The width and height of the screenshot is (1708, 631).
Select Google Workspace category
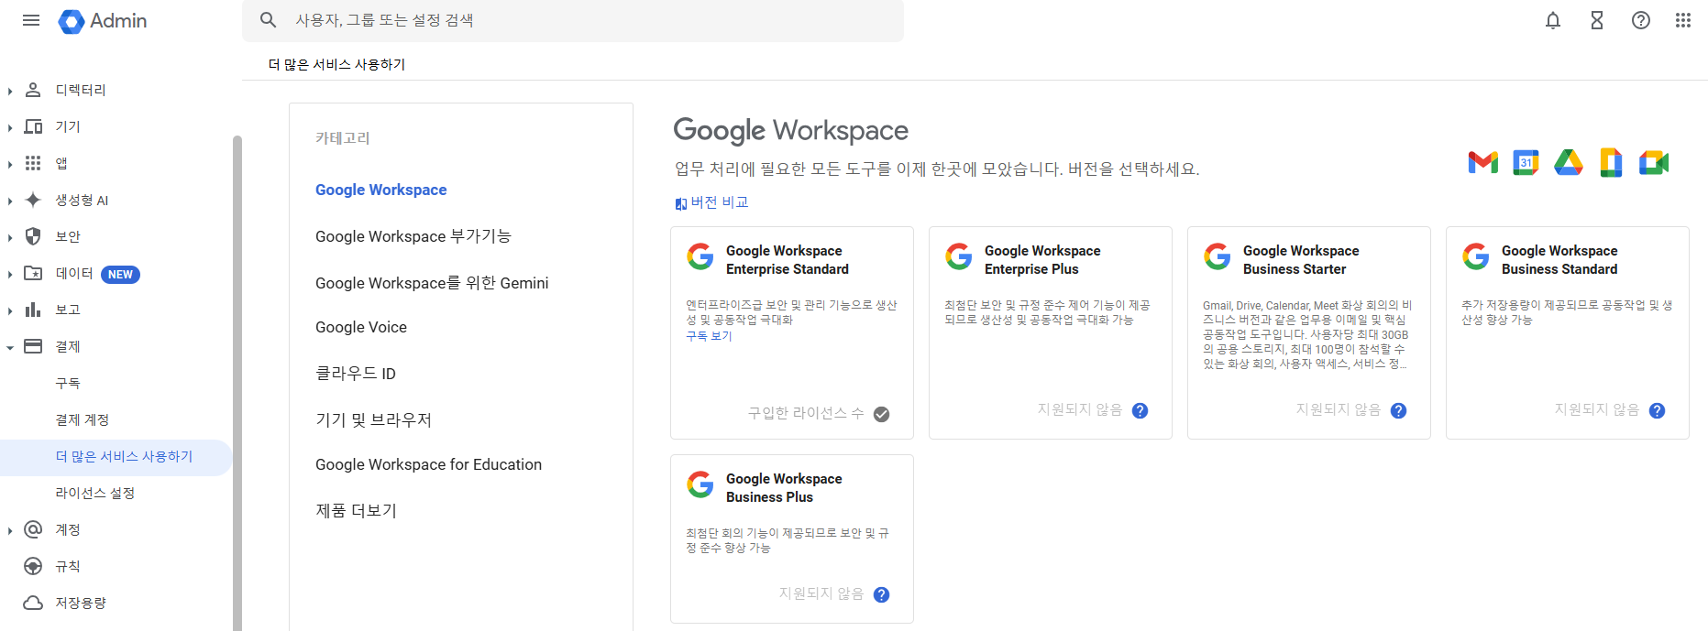pyautogui.click(x=381, y=190)
